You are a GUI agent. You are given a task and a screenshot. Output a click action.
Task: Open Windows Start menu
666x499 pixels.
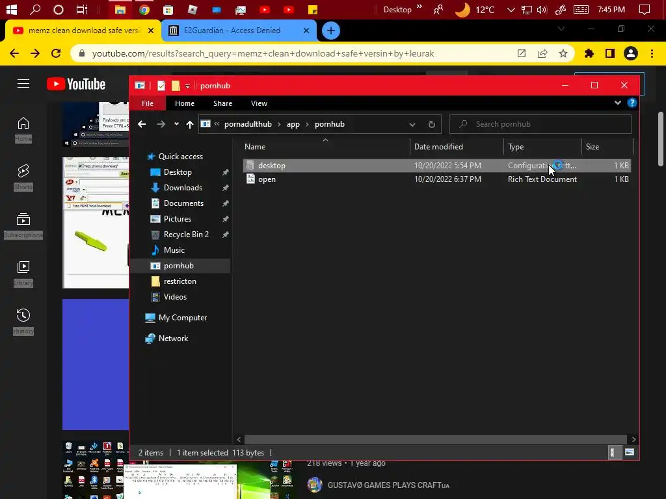(12, 9)
